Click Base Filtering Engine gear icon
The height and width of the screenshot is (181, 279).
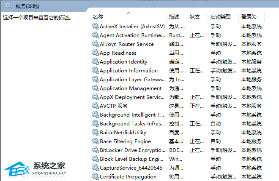tap(96, 141)
